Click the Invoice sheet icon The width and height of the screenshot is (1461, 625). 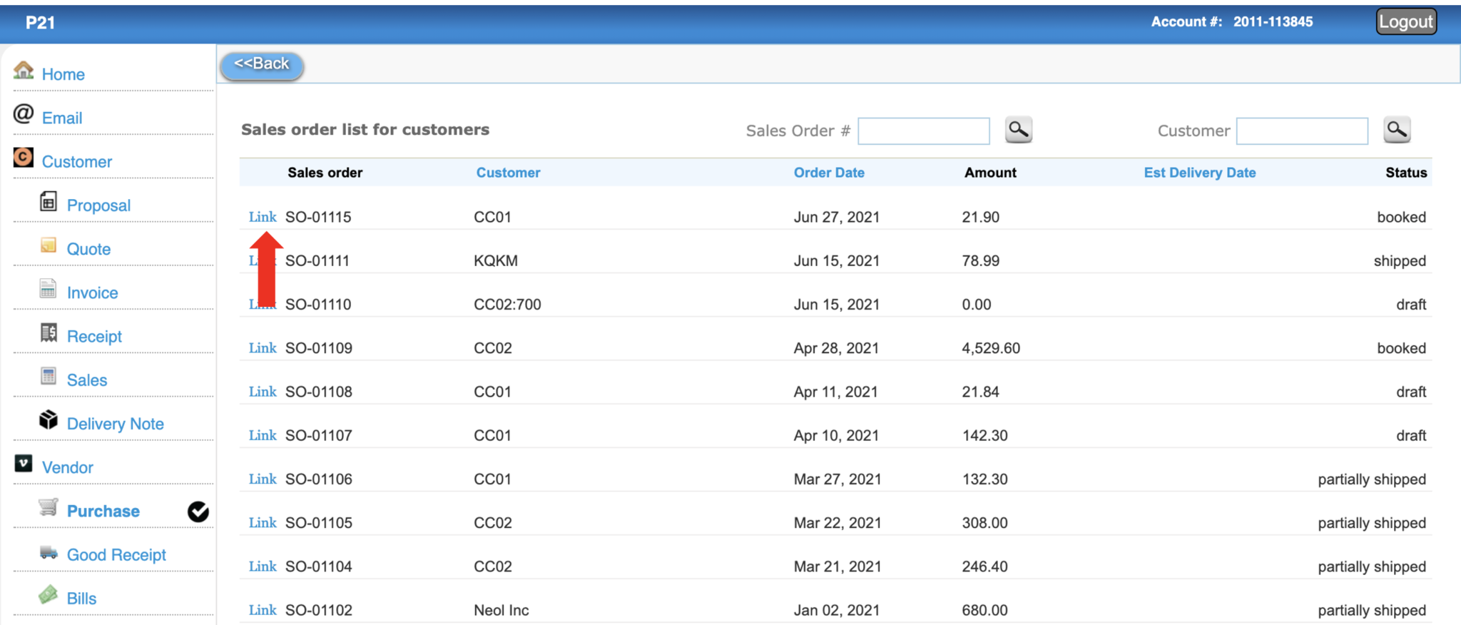pos(48,288)
